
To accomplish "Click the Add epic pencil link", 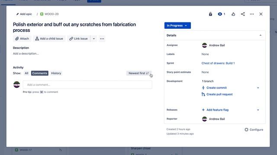I will pos(24,14).
